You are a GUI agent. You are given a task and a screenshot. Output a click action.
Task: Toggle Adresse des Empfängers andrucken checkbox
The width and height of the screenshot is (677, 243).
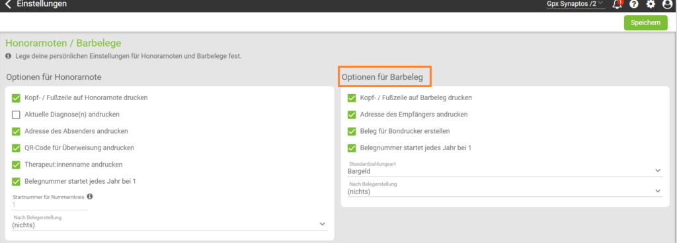(352, 115)
